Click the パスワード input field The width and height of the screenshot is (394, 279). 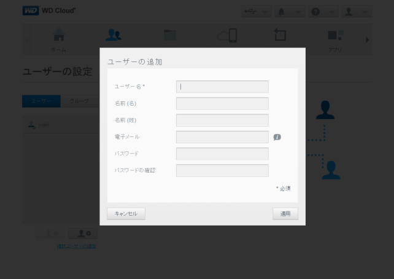(222, 154)
